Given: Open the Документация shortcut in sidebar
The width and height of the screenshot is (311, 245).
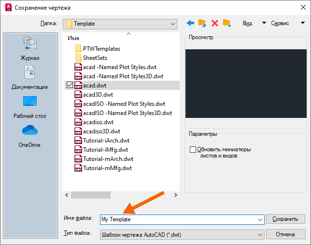Looking at the screenshot, I should pyautogui.click(x=29, y=78).
